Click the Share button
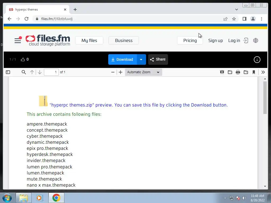271x203 pixels. pyautogui.click(x=158, y=59)
